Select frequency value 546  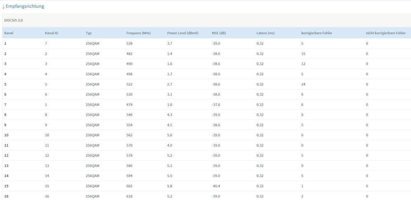129,115
